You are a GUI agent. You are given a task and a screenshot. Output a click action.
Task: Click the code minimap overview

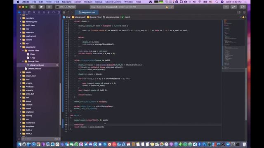pos(233,45)
